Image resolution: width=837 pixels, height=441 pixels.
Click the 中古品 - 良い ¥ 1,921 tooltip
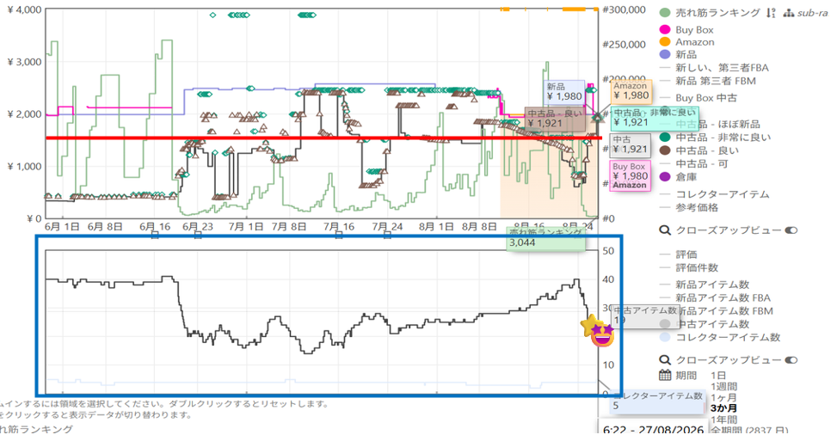point(555,119)
